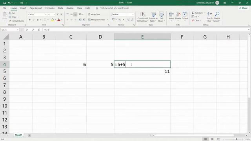The width and height of the screenshot is (251, 141).
Task: Switch to the Review tab
Action: (x=70, y=8)
